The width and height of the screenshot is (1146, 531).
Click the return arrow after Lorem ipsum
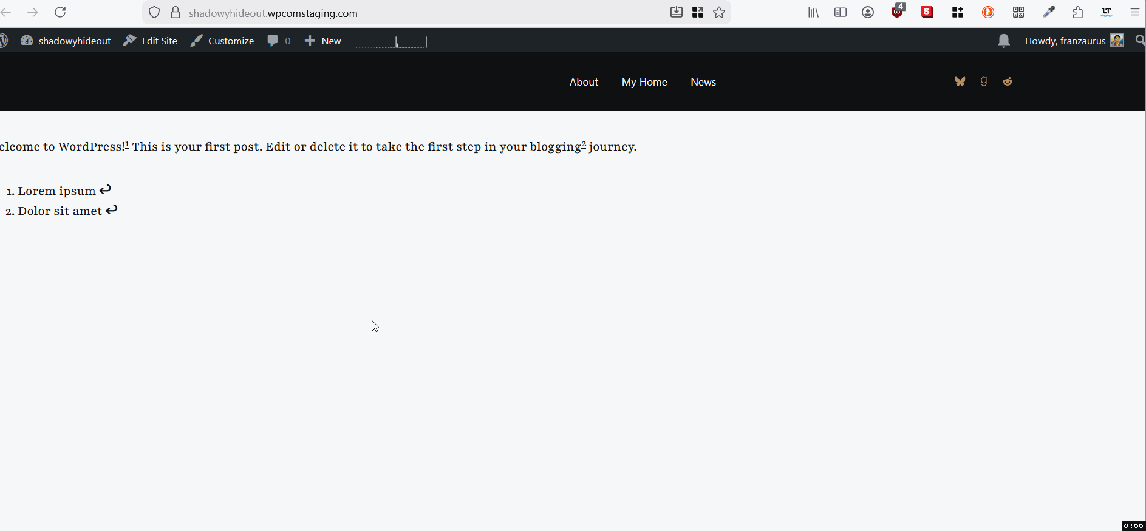(x=105, y=191)
